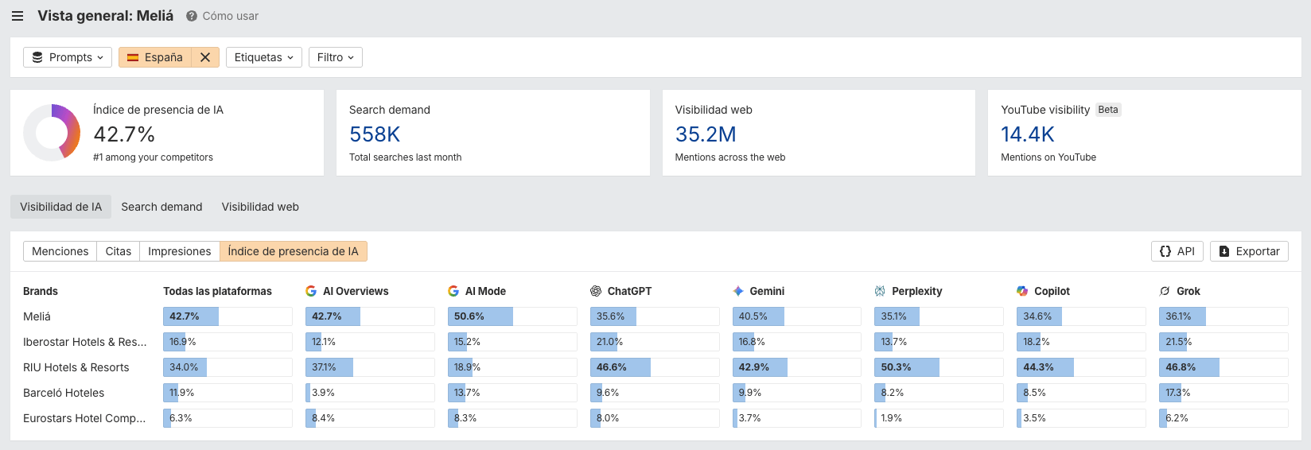The image size is (1311, 450).
Task: Open the Etiquetas dropdown
Action: (x=264, y=57)
